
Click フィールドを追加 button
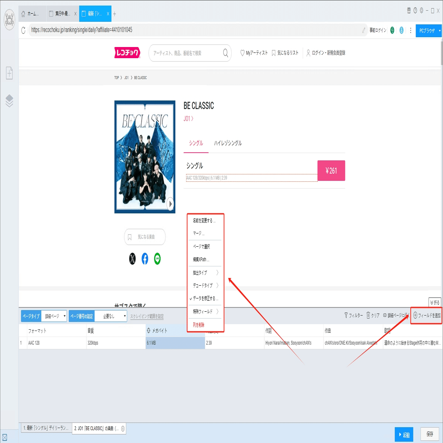[427, 315]
